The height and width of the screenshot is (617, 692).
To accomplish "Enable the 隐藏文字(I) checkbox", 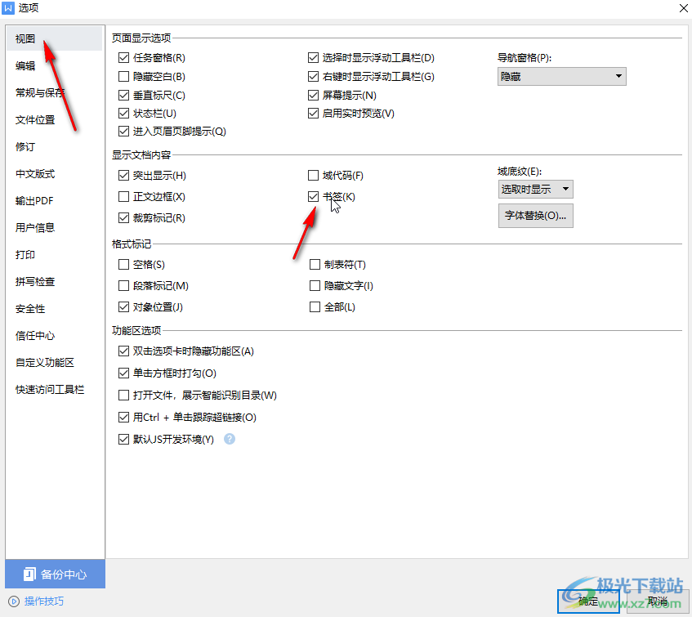I will point(315,286).
